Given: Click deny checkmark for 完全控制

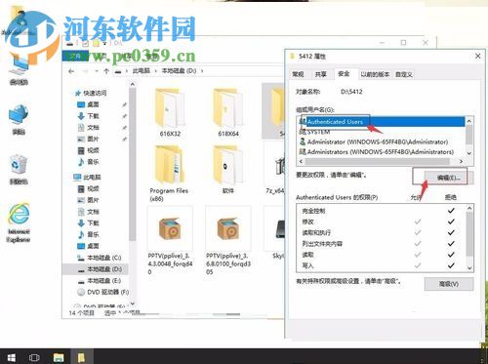Looking at the screenshot, I should click(x=451, y=211).
